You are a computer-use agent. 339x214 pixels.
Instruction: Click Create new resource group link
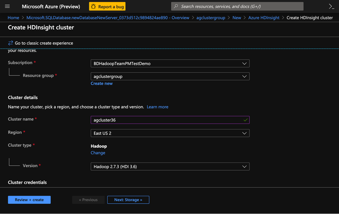point(101,84)
